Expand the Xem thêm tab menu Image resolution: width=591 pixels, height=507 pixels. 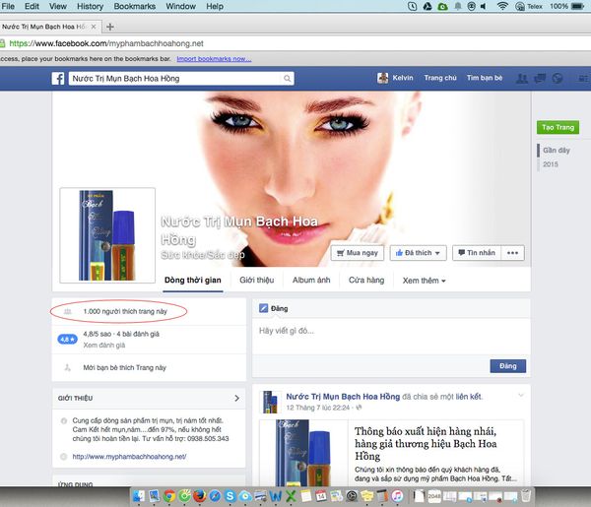coord(424,281)
